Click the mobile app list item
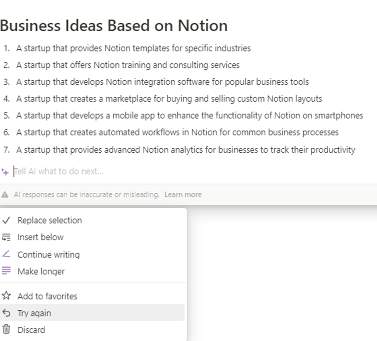Image resolution: width=377 pixels, height=341 pixels. click(x=189, y=115)
